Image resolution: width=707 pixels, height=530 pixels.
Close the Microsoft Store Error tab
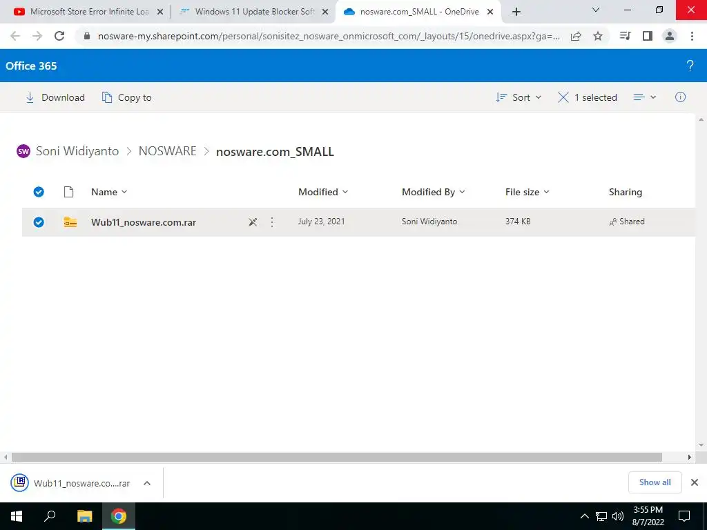(160, 12)
